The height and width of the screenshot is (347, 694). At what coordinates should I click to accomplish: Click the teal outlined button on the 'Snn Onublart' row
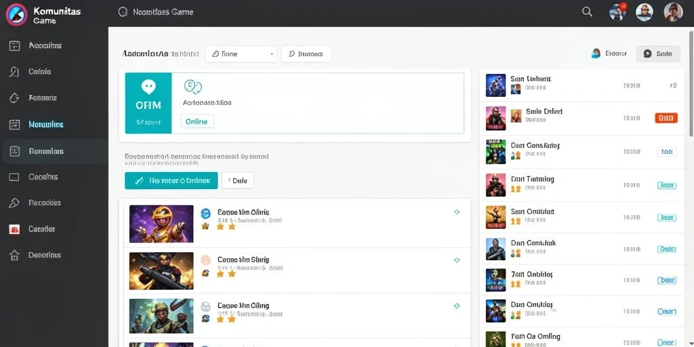(667, 218)
